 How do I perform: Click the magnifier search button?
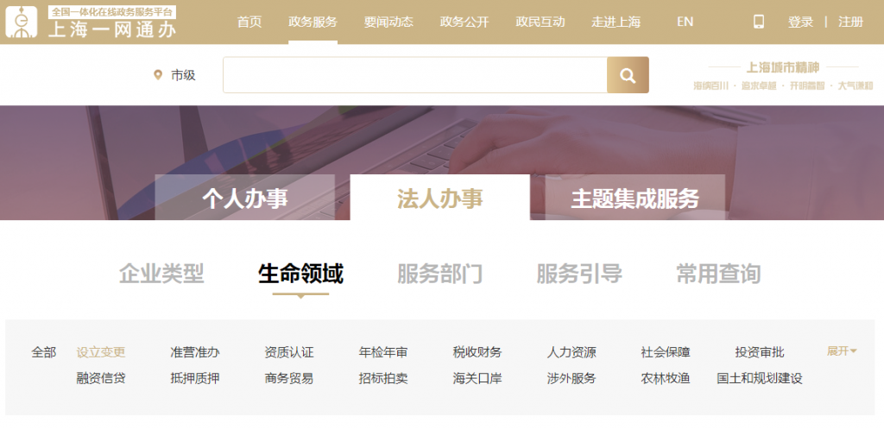tap(628, 75)
